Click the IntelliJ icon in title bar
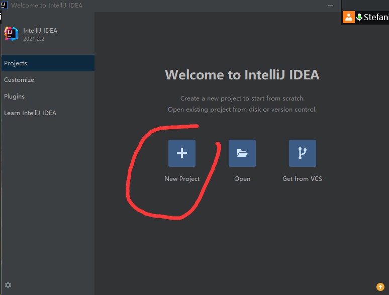The image size is (389, 295). click(4, 5)
